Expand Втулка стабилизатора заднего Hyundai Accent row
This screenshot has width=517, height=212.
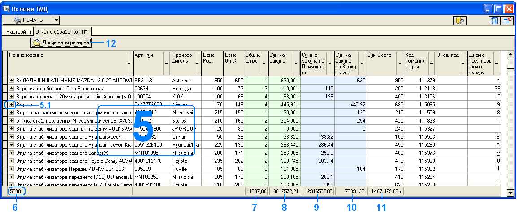[12, 136]
